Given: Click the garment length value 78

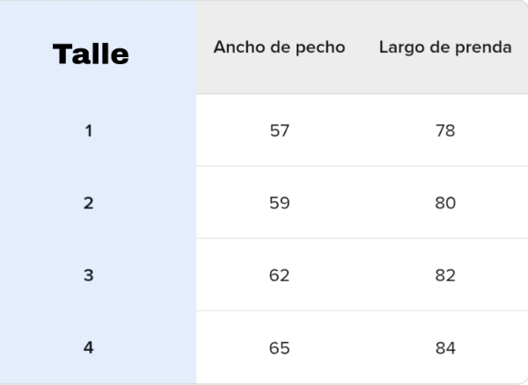Looking at the screenshot, I should pyautogui.click(x=445, y=131).
